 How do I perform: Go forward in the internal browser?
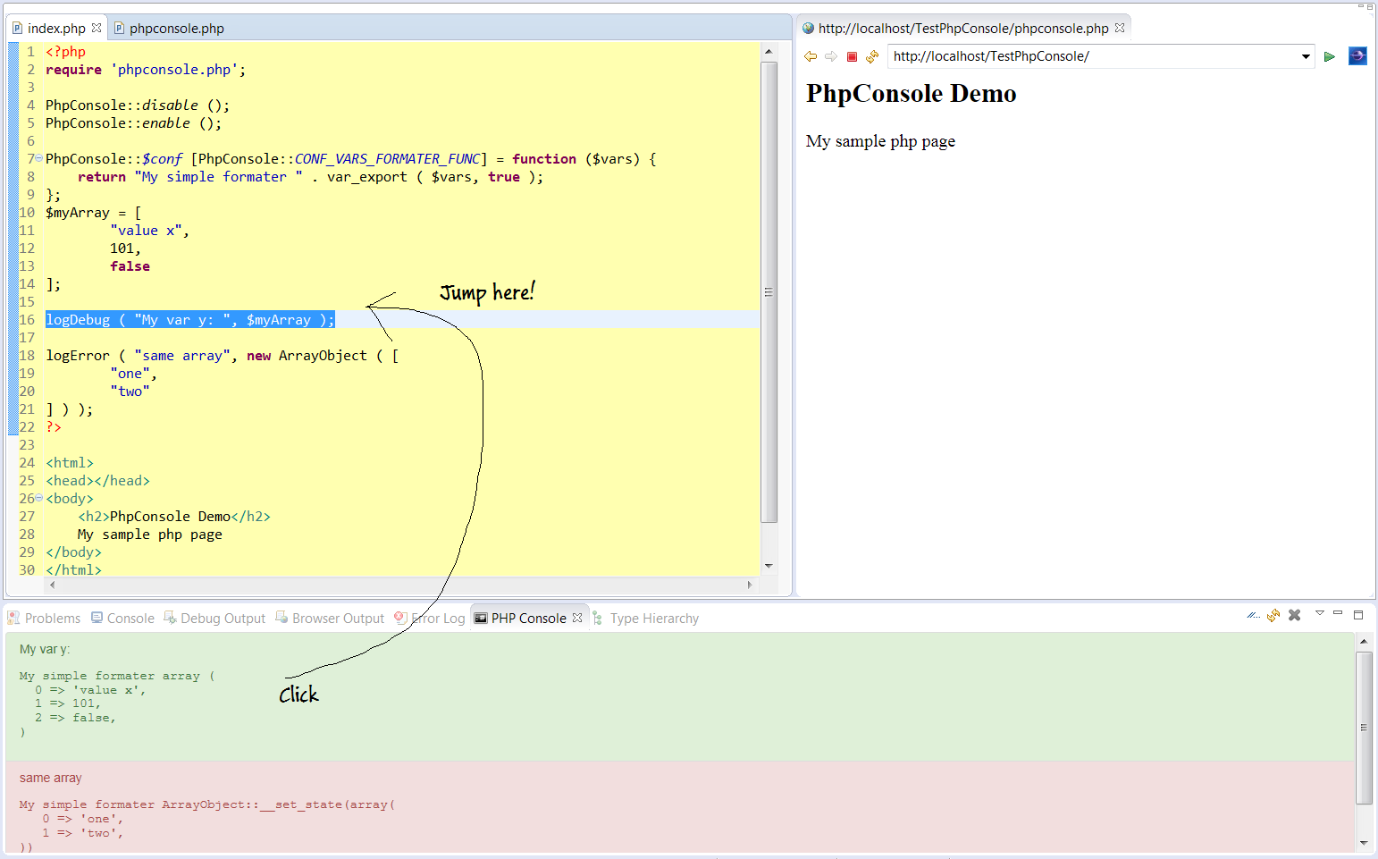pyautogui.click(x=831, y=56)
